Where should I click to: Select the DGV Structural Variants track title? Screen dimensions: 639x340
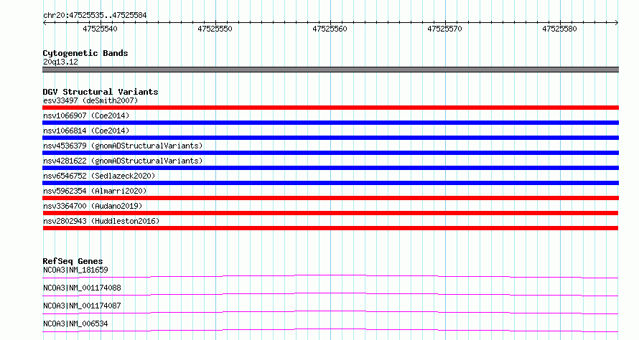pos(101,92)
